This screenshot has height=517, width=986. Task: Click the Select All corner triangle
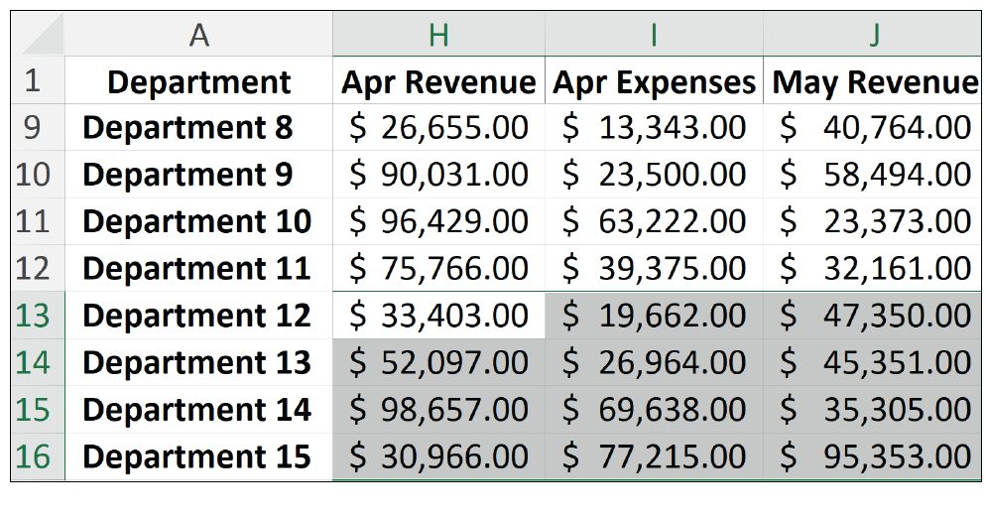(x=40, y=36)
